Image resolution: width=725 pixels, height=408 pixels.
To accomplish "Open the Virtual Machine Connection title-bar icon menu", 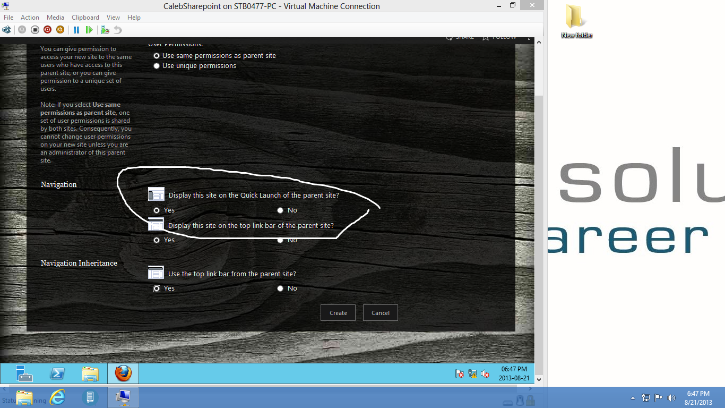I will coord(7,6).
